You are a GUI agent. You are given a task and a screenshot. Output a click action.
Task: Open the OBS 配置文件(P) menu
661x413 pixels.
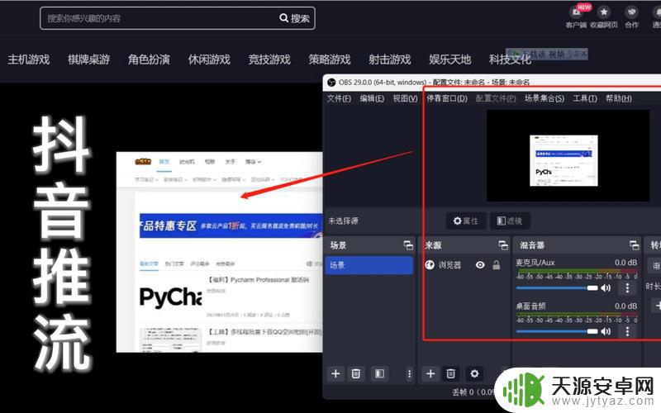pyautogui.click(x=496, y=98)
